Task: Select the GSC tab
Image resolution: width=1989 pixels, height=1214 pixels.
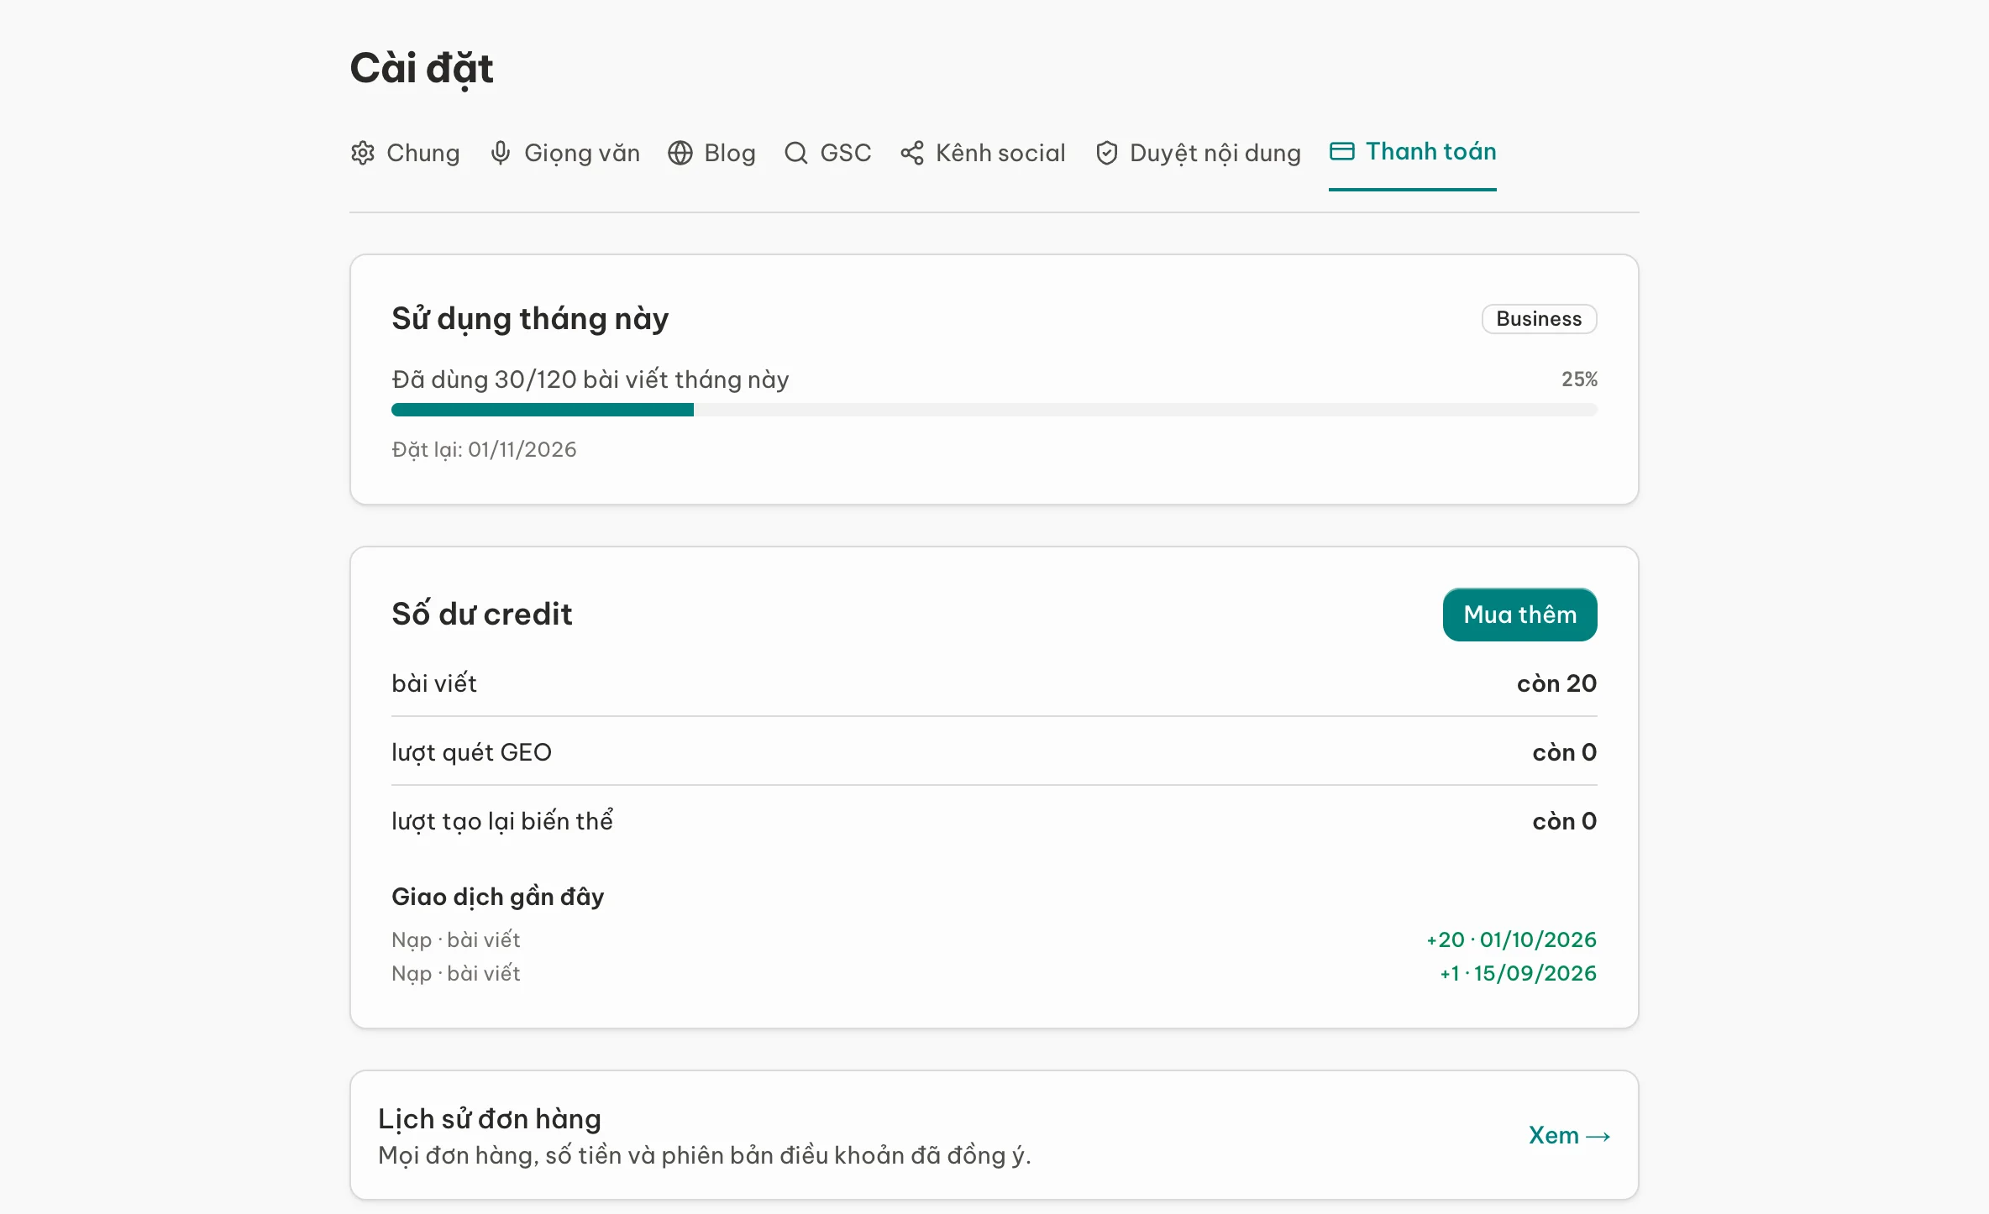Action: [x=828, y=153]
